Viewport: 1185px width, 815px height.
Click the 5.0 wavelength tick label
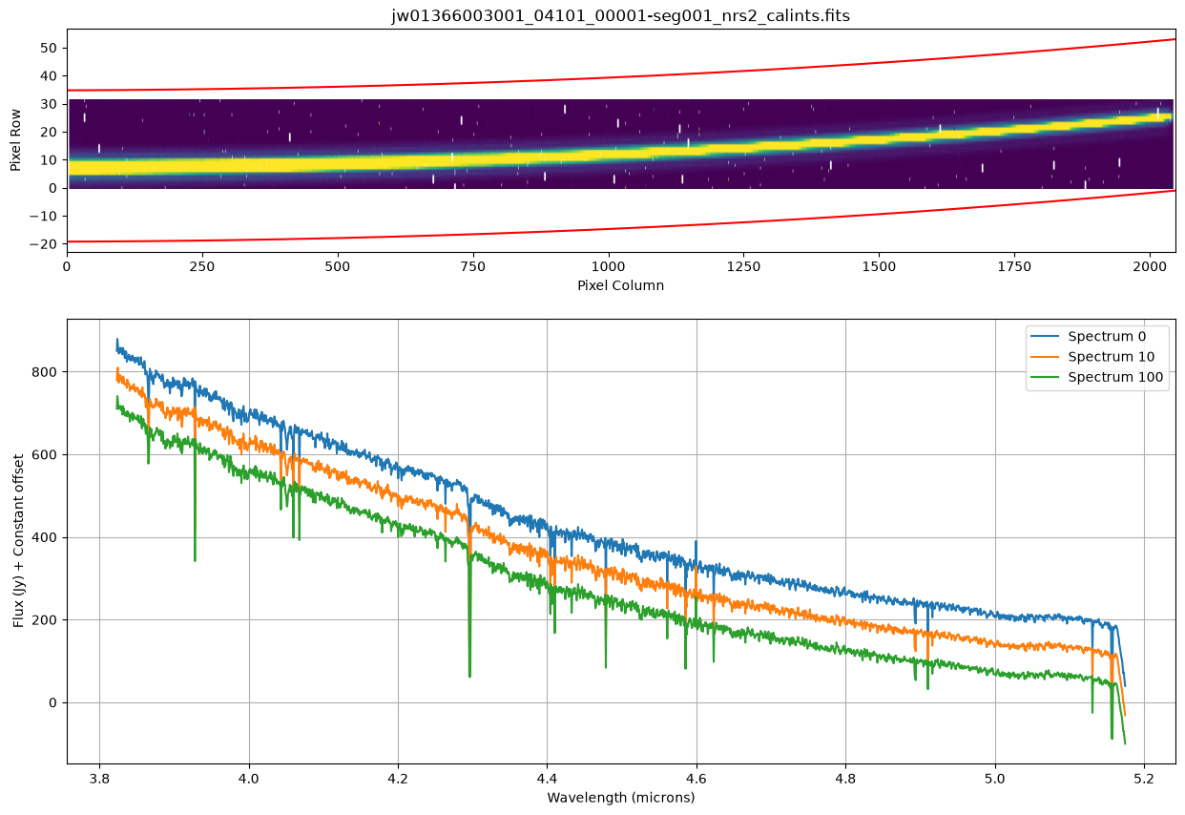pyautogui.click(x=995, y=778)
